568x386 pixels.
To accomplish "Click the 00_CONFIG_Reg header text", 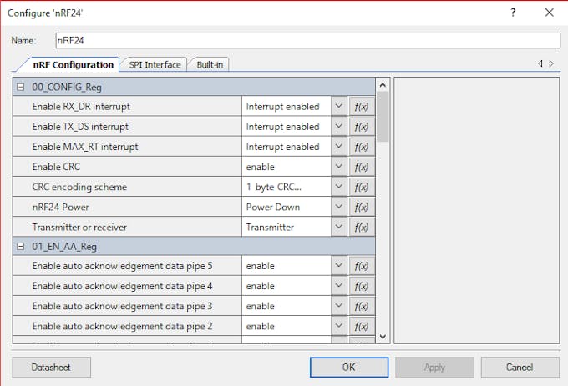I will click(67, 87).
